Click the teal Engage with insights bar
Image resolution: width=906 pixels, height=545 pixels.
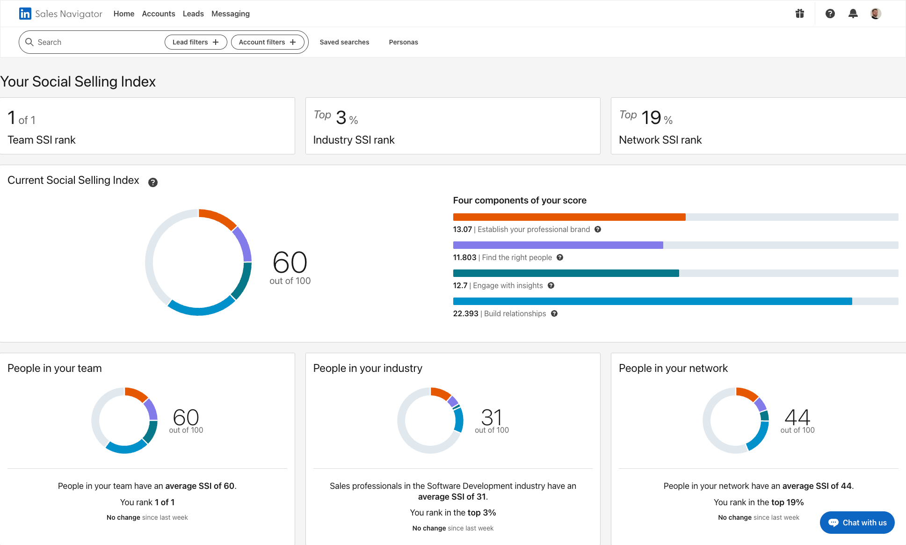pyautogui.click(x=566, y=273)
